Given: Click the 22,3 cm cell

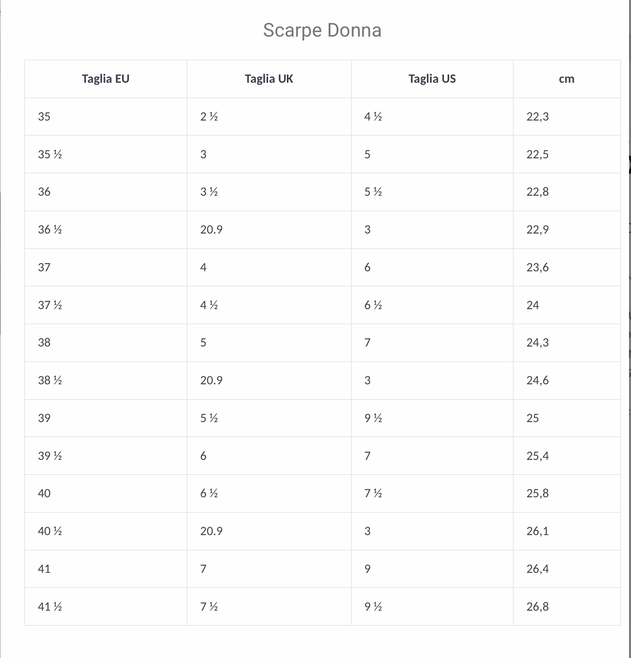Looking at the screenshot, I should [x=538, y=117].
